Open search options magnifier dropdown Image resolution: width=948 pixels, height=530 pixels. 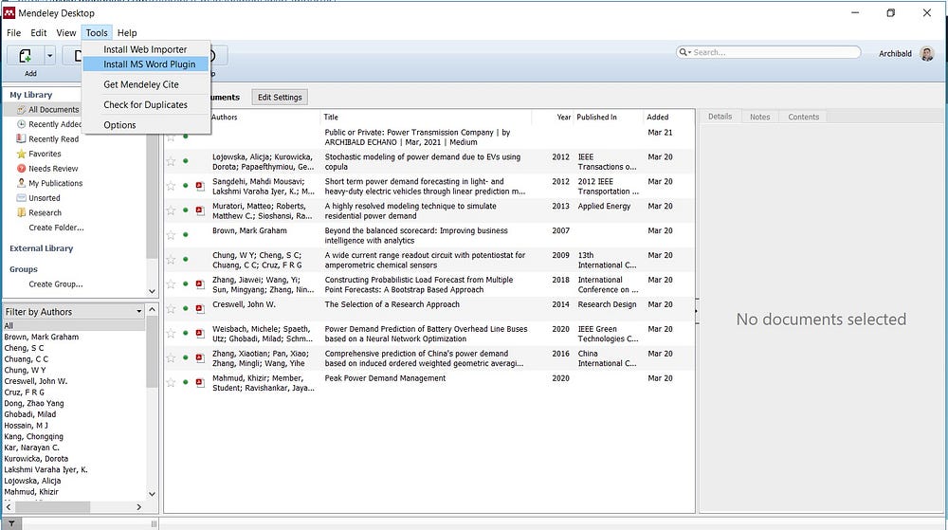pyautogui.click(x=685, y=52)
